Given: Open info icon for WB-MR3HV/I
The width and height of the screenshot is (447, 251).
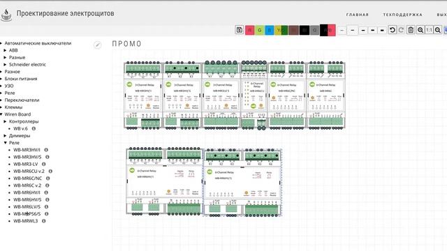Looking at the screenshot, I should [x=46, y=150].
